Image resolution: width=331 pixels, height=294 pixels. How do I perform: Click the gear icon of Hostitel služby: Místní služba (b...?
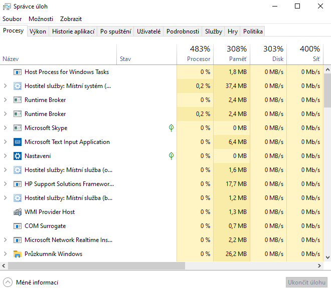[18, 198]
